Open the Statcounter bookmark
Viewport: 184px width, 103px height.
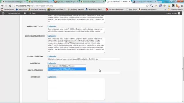tap(21, 9)
